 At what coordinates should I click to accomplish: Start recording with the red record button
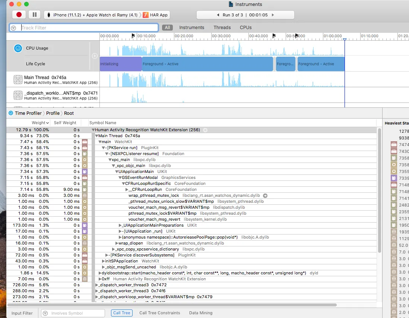click(x=19, y=15)
